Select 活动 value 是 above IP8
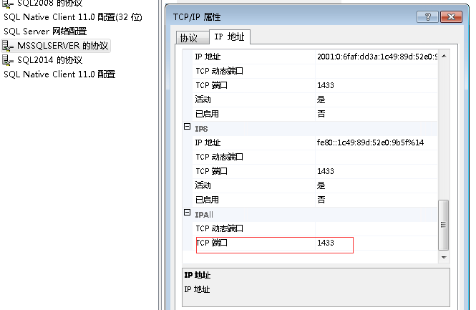476x310 pixels. tap(376, 100)
